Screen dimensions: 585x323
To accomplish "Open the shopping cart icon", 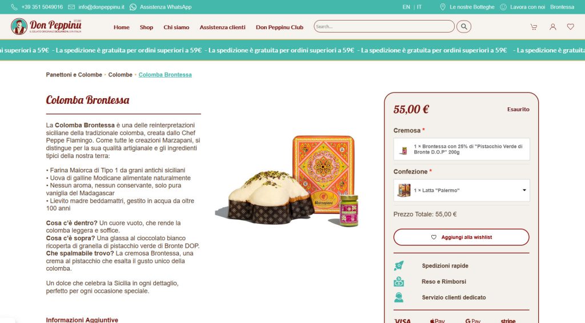I will [x=534, y=27].
